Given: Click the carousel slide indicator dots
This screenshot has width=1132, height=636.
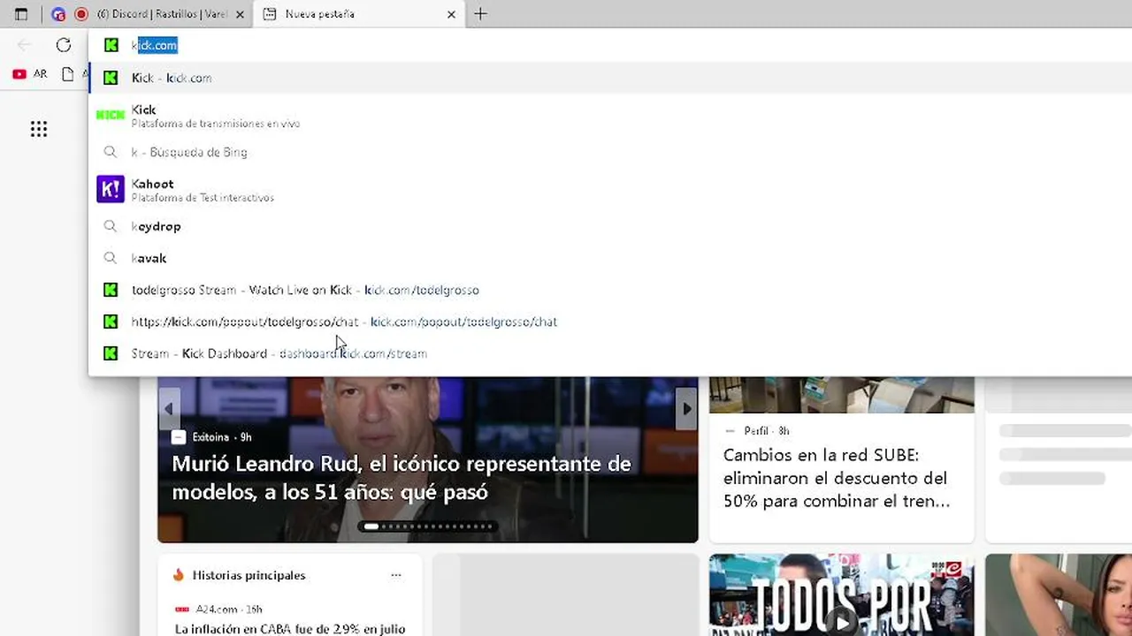Looking at the screenshot, I should pyautogui.click(x=428, y=526).
